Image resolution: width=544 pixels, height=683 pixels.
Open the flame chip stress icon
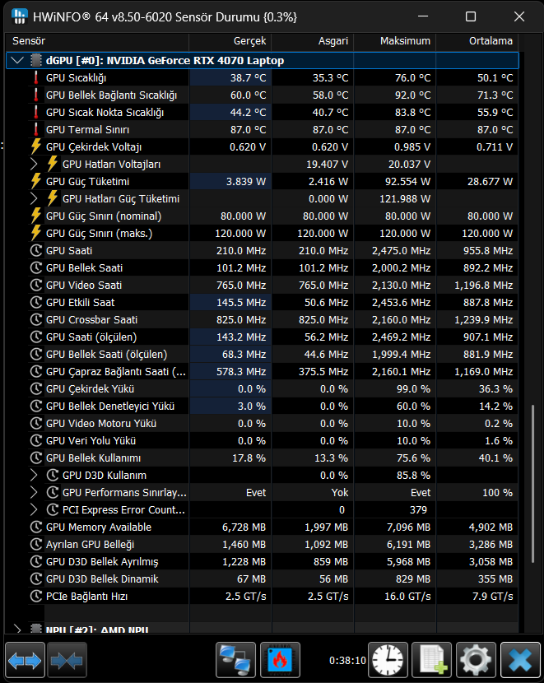point(280,660)
